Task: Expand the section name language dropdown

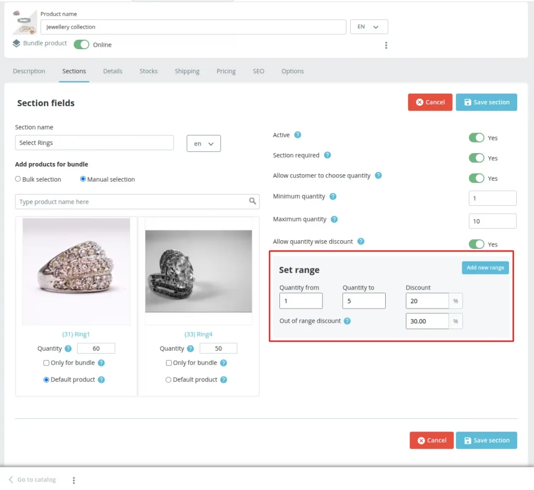Action: [x=203, y=144]
